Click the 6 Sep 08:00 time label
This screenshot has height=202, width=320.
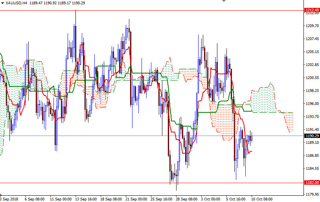pyautogui.click(x=35, y=199)
